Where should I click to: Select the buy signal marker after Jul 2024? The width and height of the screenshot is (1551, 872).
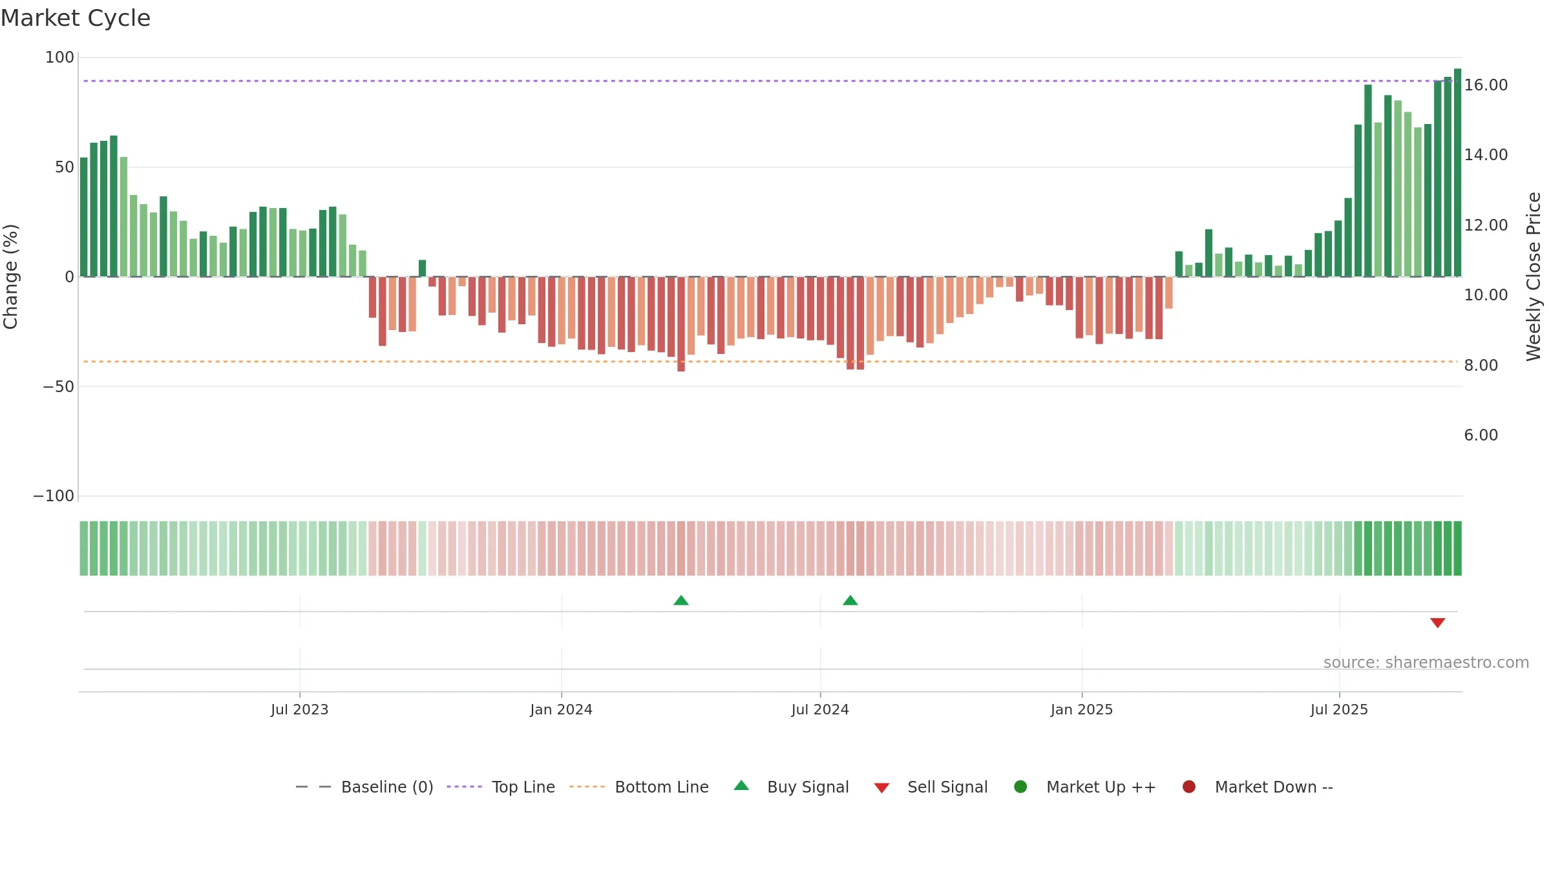click(x=850, y=601)
